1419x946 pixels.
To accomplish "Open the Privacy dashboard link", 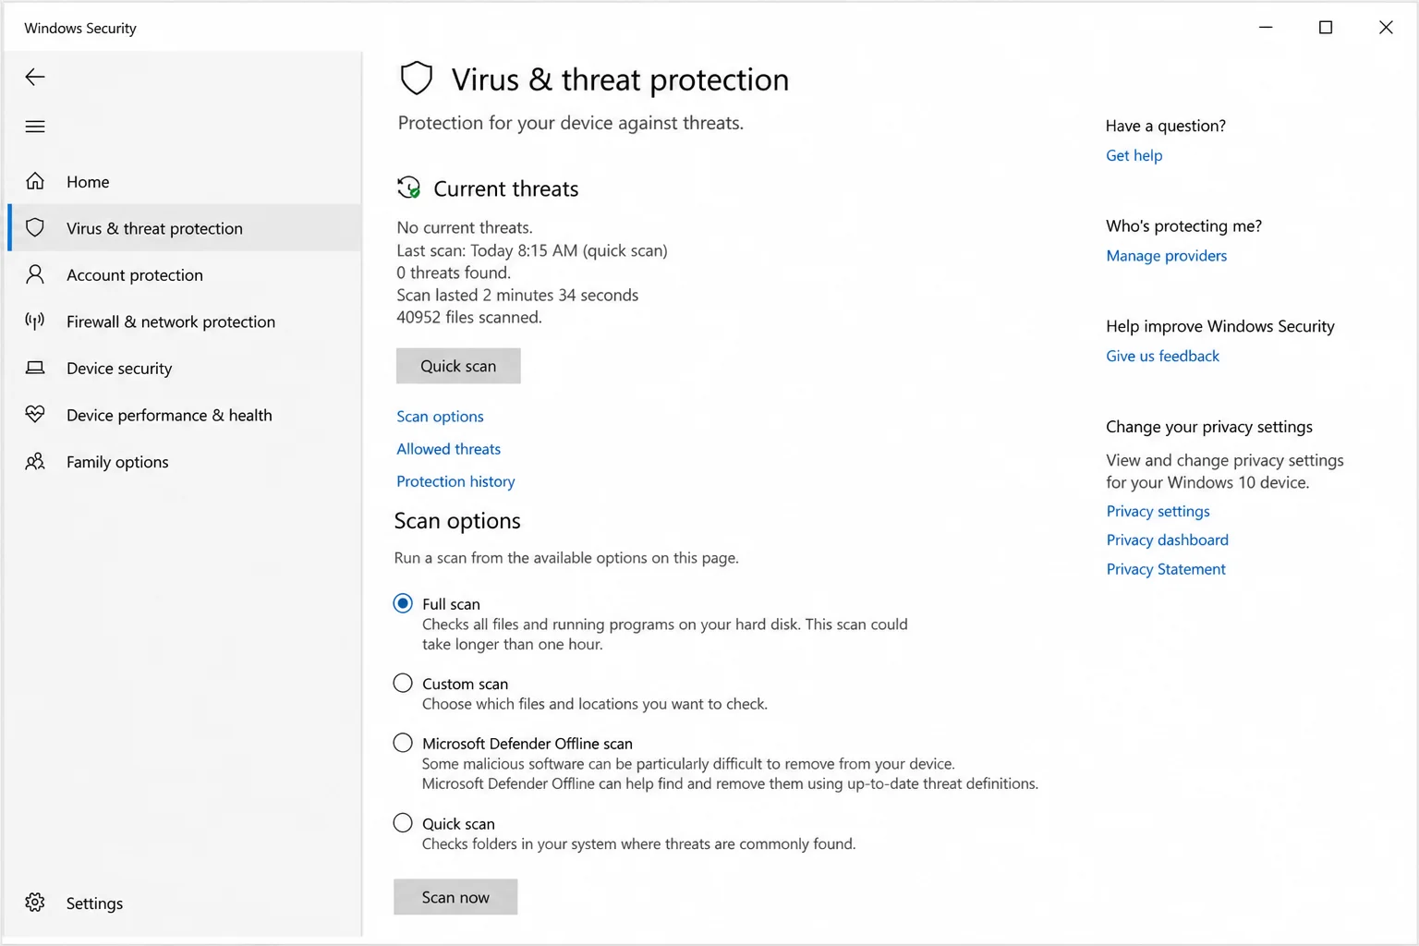I will (x=1167, y=540).
